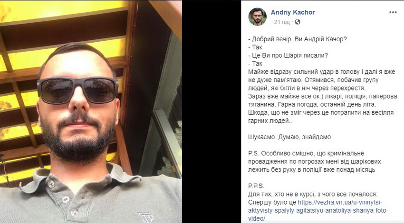The image size is (404, 223).
Task: Click the globe public-privacy icon
Action: [298, 22]
